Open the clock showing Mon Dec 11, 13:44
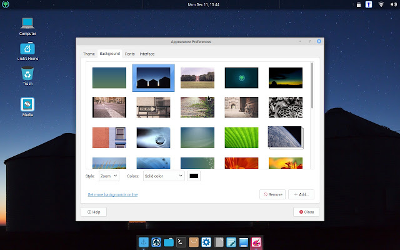 pyautogui.click(x=204, y=4)
